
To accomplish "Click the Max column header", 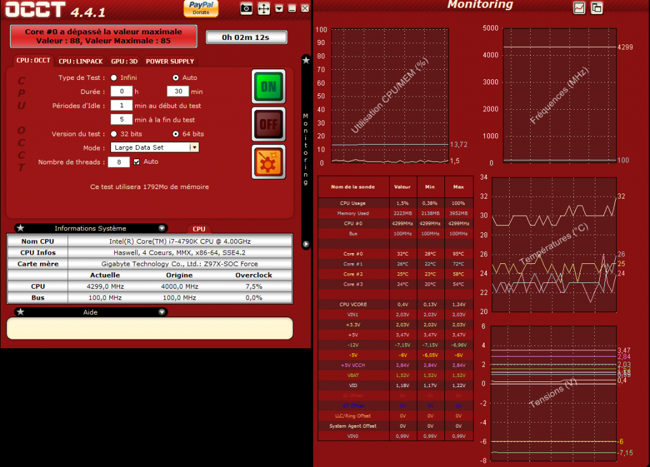I will [x=458, y=187].
